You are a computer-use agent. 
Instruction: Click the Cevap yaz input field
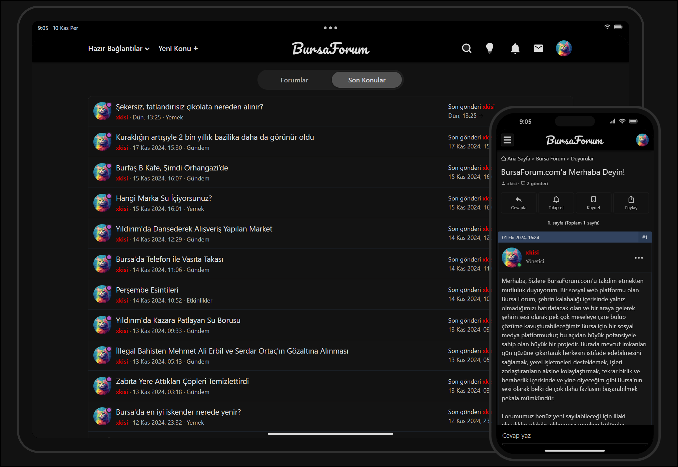(574, 436)
